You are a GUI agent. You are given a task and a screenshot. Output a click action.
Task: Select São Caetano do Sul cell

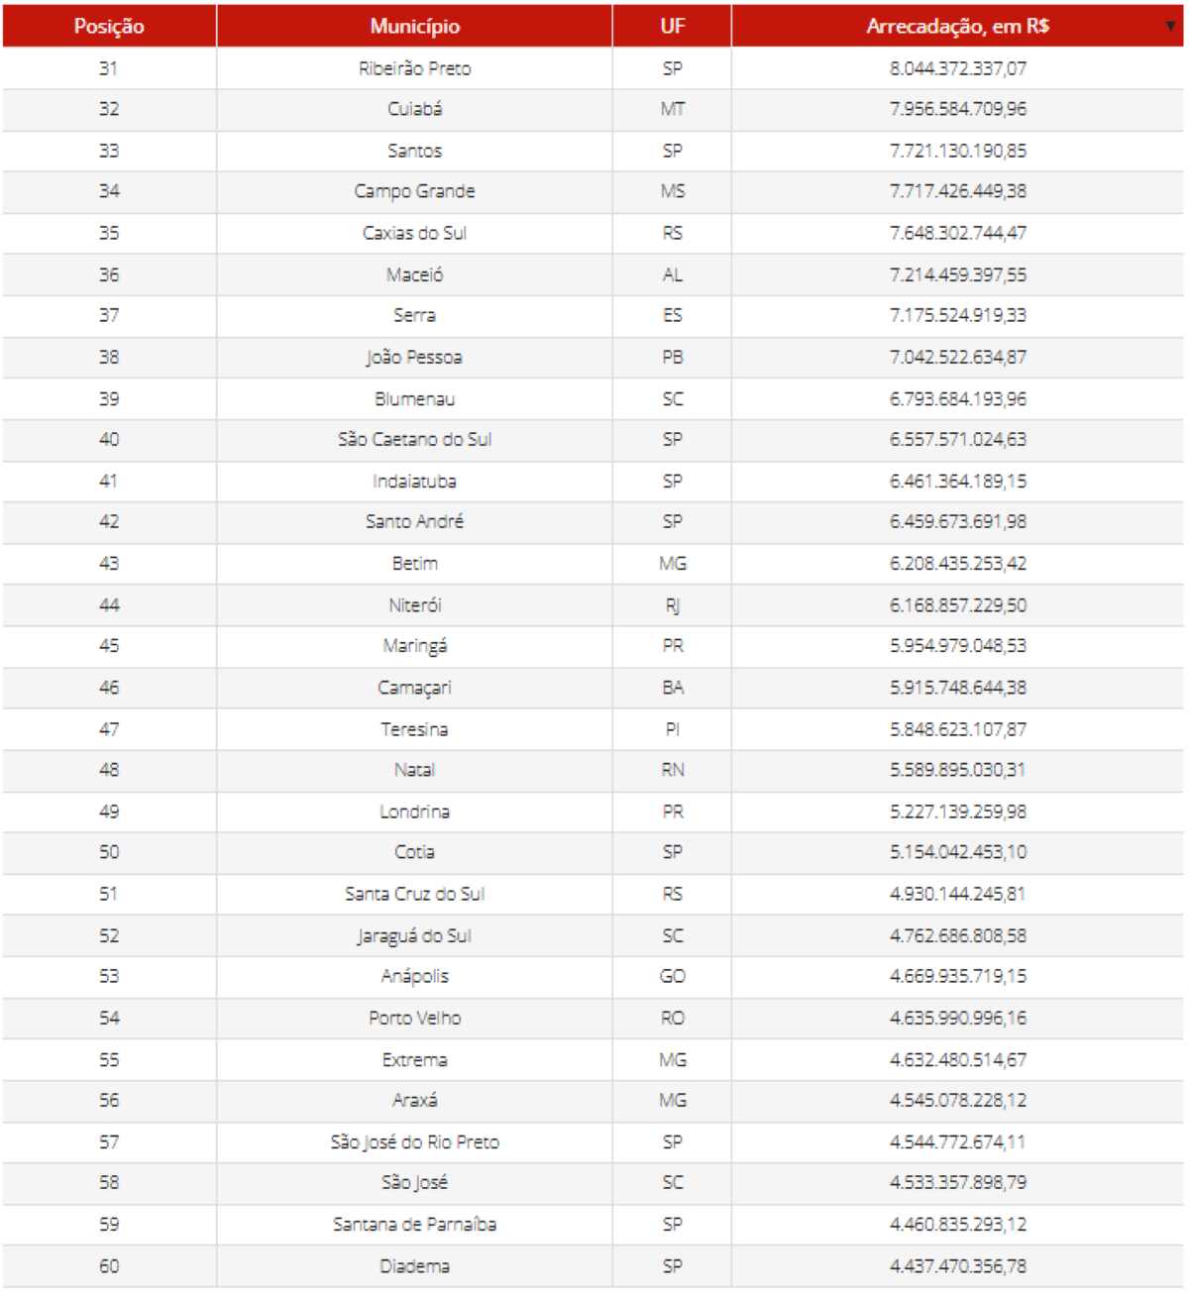[414, 439]
